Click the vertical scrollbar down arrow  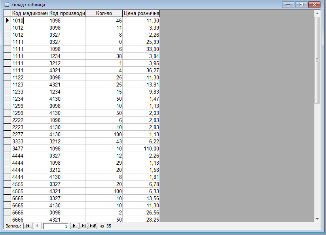(317, 219)
